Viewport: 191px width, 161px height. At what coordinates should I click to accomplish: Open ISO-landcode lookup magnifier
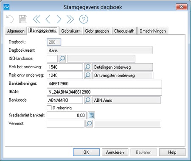(x=62, y=58)
